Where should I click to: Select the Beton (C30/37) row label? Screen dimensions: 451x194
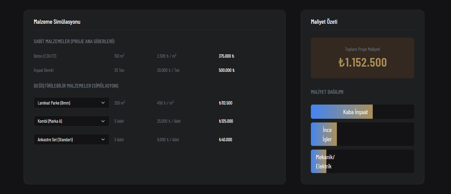45,56
